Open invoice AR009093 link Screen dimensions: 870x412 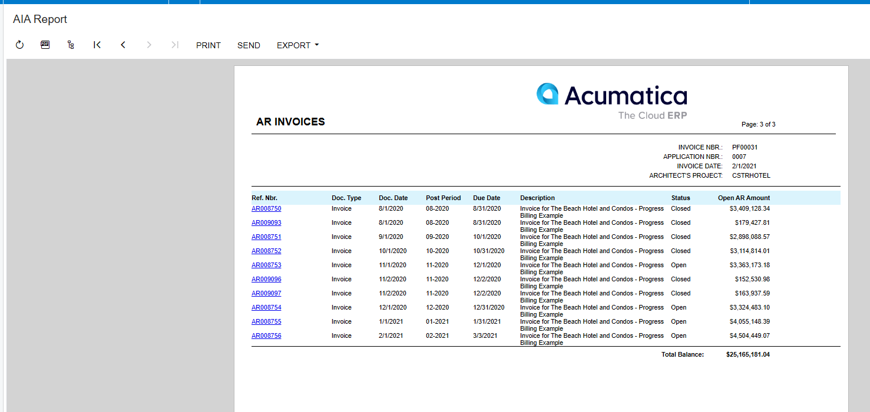point(266,222)
